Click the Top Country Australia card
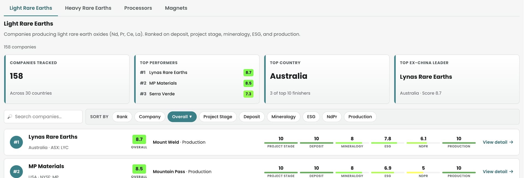The width and height of the screenshot is (524, 178). pos(327,79)
